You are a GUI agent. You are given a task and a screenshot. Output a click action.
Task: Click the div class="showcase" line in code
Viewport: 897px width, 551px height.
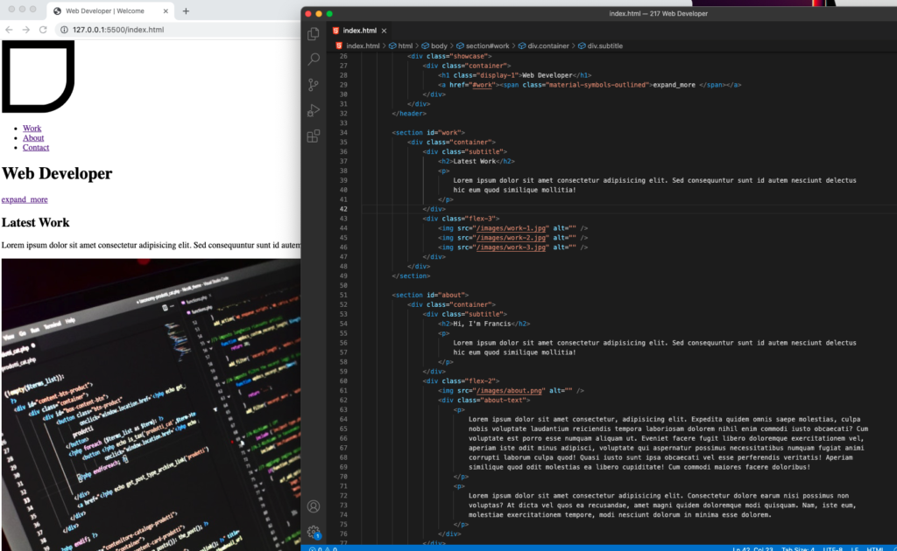(x=449, y=57)
